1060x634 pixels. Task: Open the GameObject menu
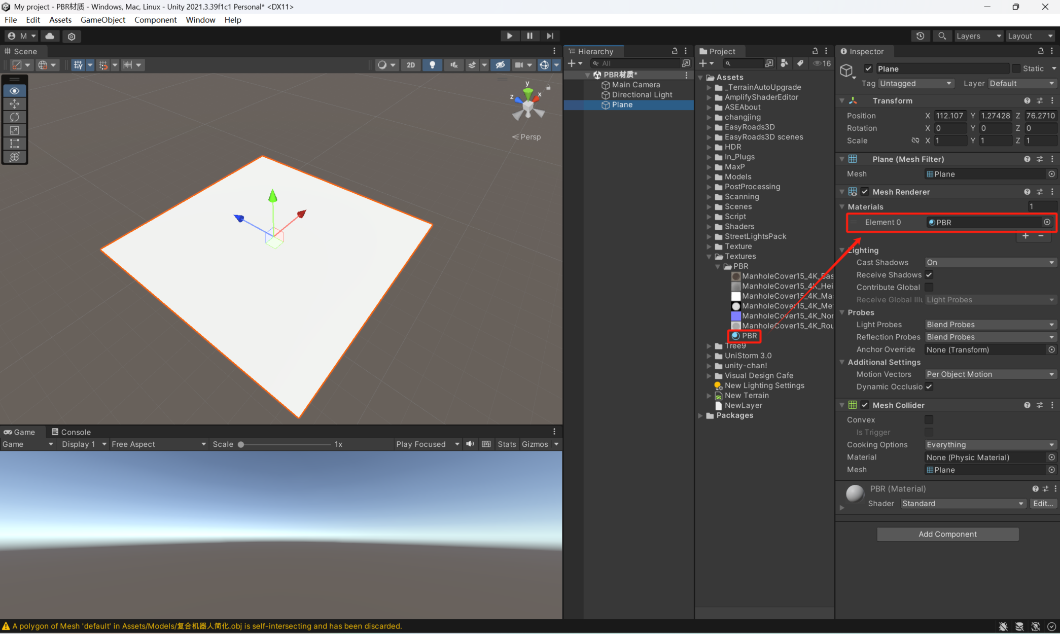103,20
